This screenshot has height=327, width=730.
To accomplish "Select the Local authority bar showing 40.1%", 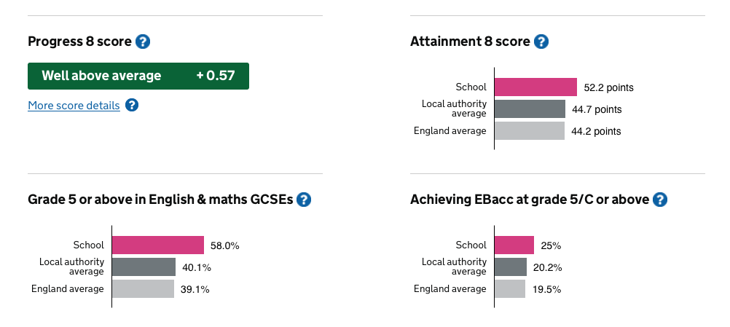I will pyautogui.click(x=144, y=267).
